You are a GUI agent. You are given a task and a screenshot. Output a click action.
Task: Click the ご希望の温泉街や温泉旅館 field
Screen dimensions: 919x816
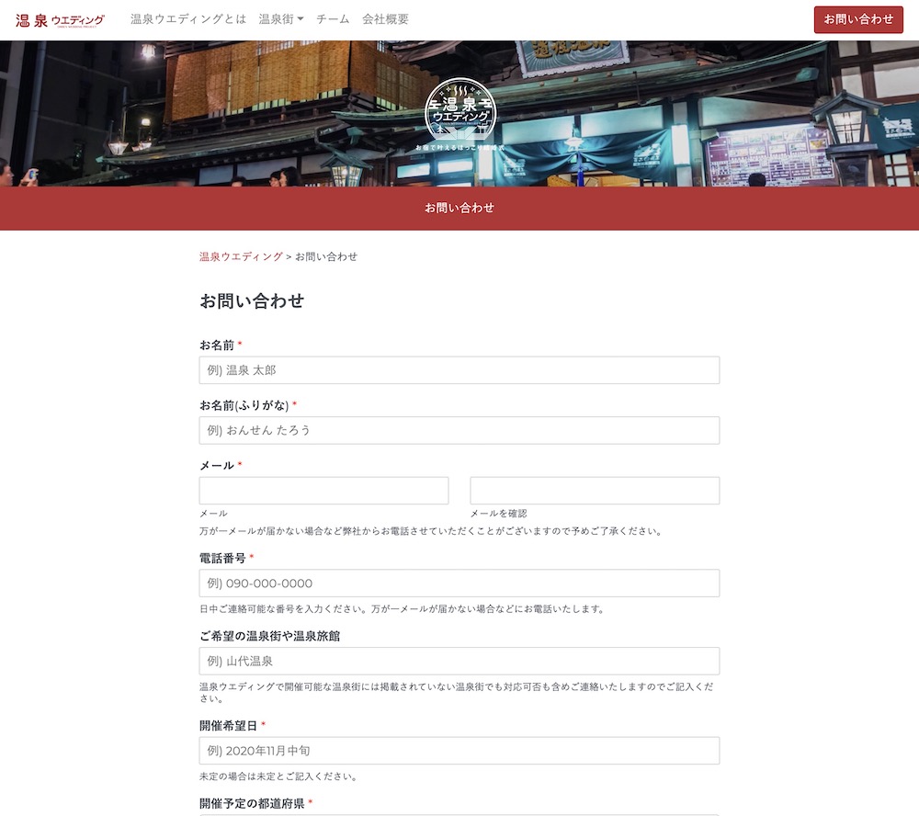459,662
